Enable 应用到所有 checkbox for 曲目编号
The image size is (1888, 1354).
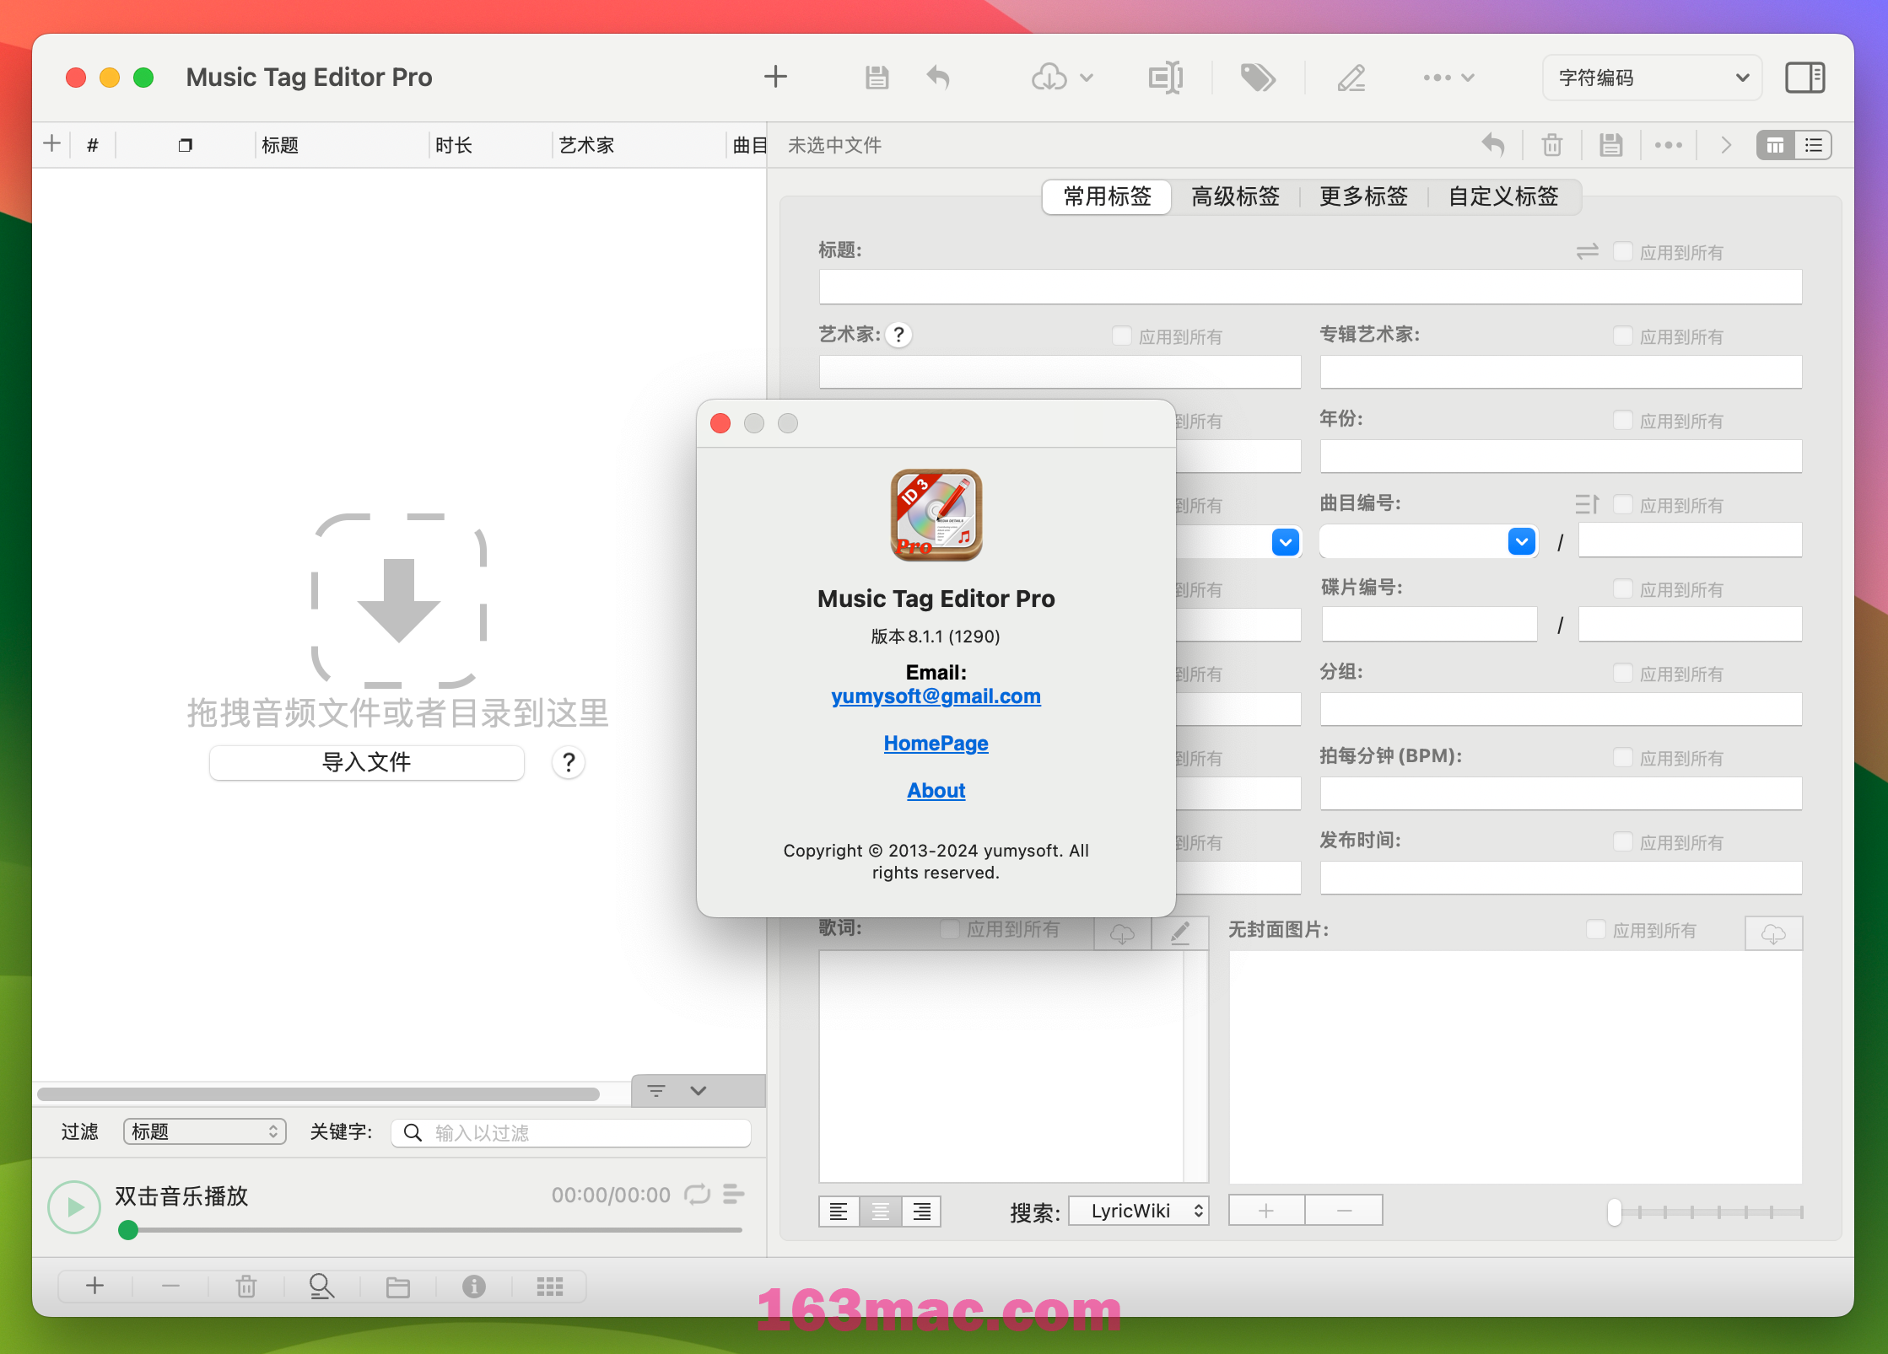pyautogui.click(x=1622, y=504)
